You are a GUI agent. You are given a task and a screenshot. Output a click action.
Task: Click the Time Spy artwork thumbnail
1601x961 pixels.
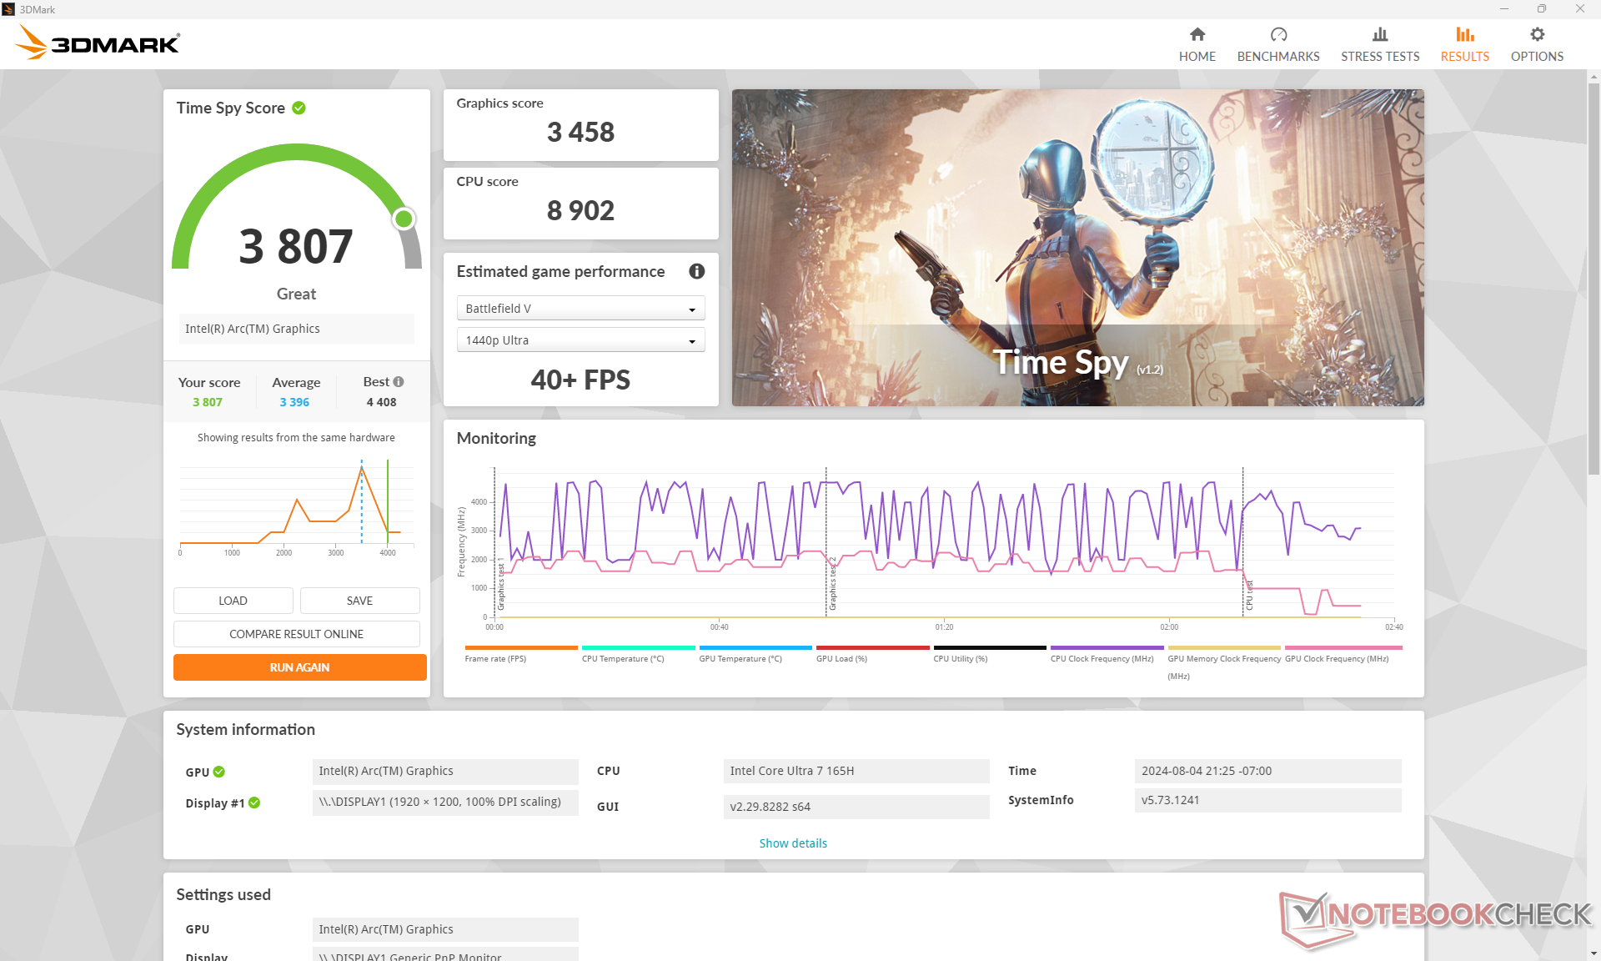1077,248
